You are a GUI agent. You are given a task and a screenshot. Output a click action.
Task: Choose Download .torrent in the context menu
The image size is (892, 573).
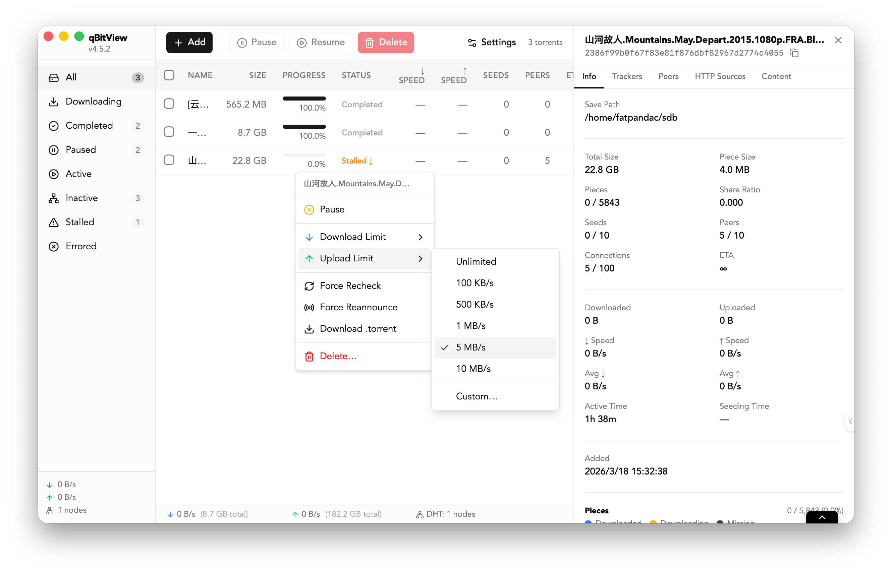(365, 329)
